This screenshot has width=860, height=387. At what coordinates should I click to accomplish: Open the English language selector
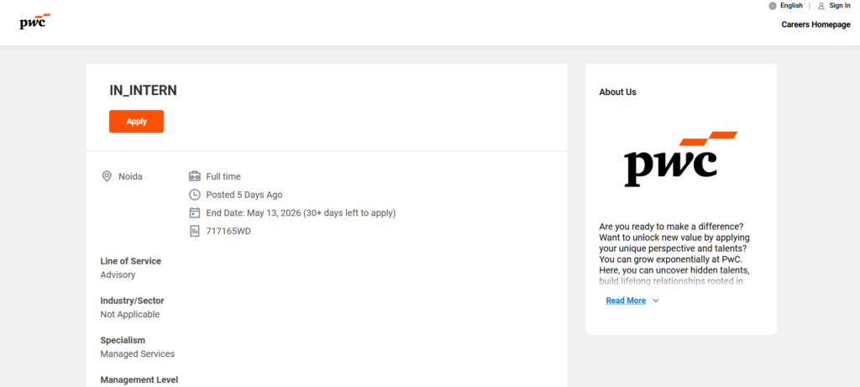pyautogui.click(x=791, y=6)
